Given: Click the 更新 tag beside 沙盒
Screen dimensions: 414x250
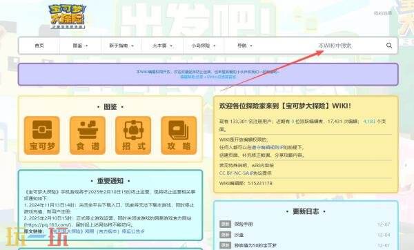Looking at the screenshot, I should 225,235.
